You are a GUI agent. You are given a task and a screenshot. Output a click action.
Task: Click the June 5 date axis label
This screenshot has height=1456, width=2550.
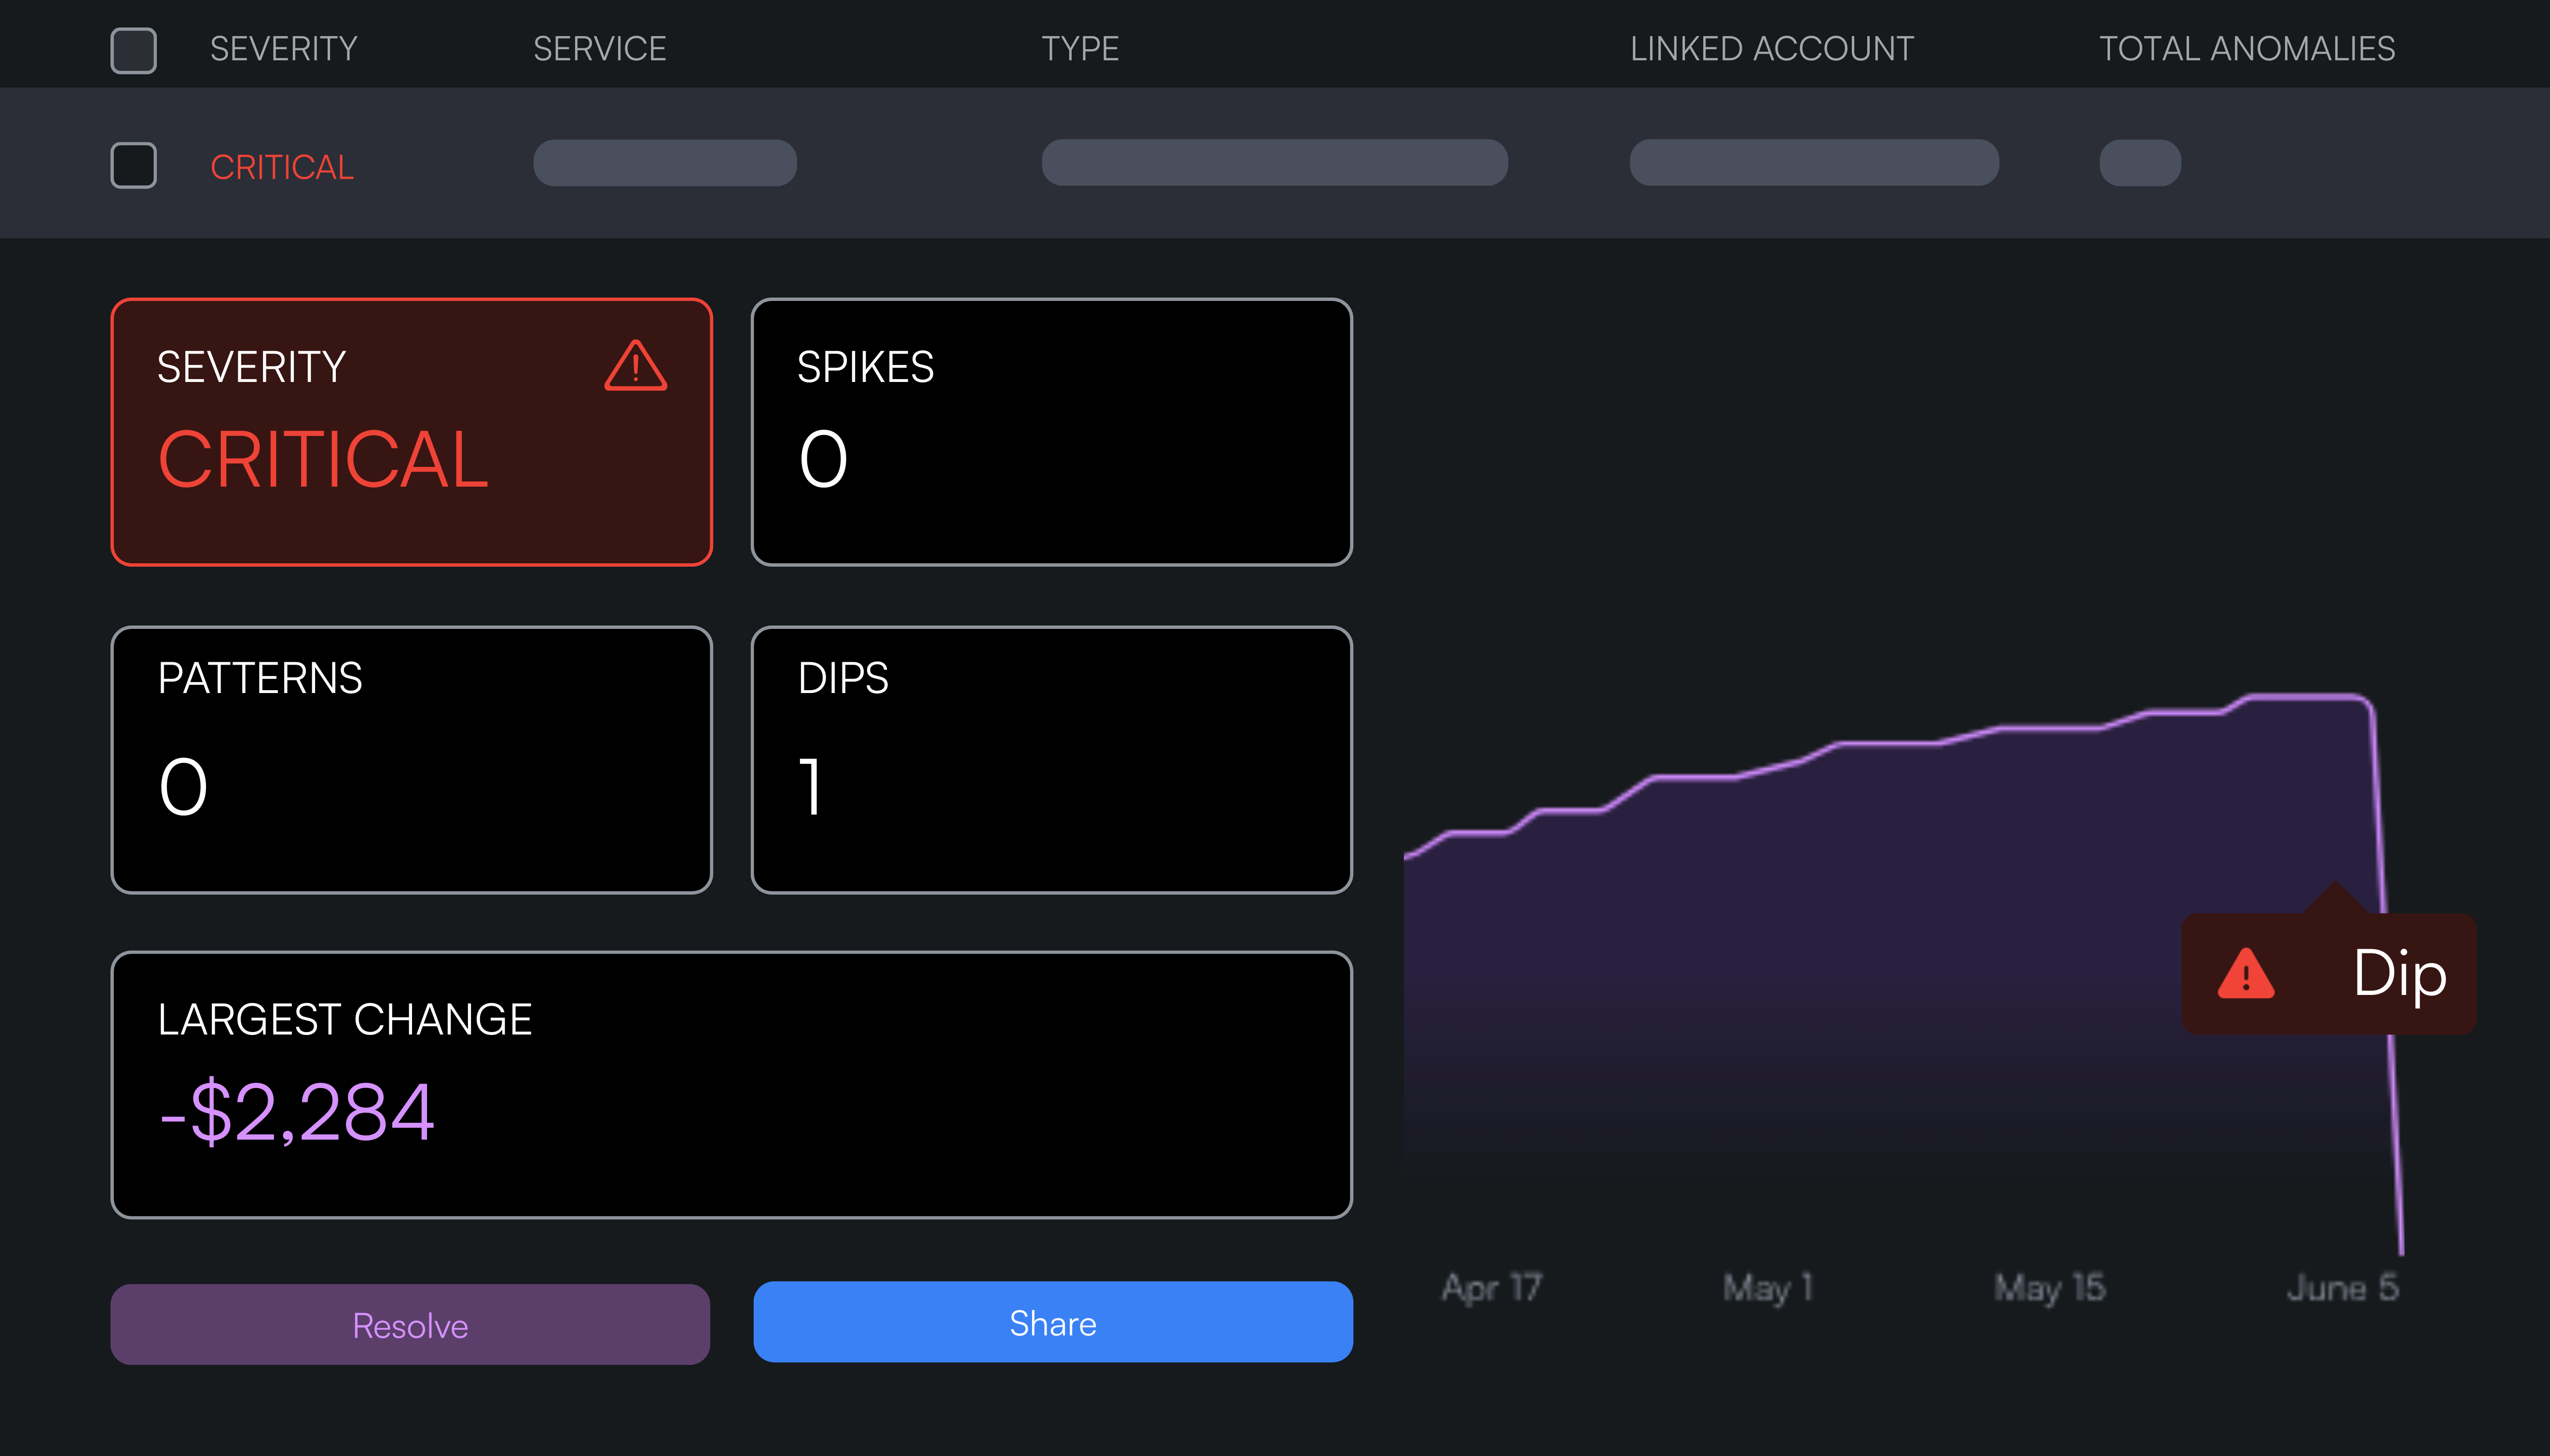click(x=2342, y=1287)
